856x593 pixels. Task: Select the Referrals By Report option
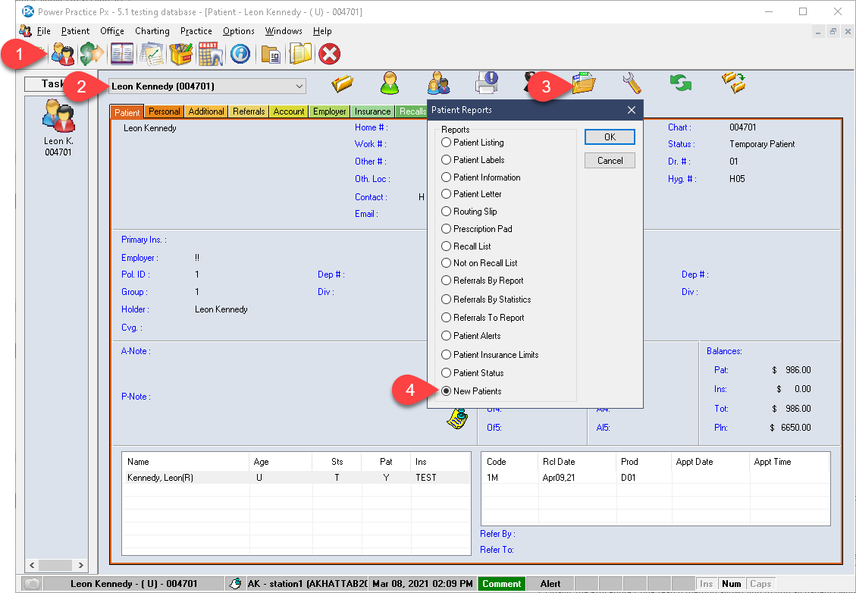click(483, 280)
